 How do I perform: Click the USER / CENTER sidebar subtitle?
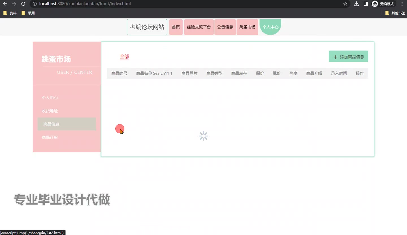click(x=75, y=72)
